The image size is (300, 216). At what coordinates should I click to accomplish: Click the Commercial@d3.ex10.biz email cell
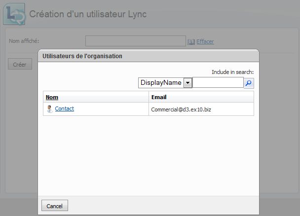181,109
